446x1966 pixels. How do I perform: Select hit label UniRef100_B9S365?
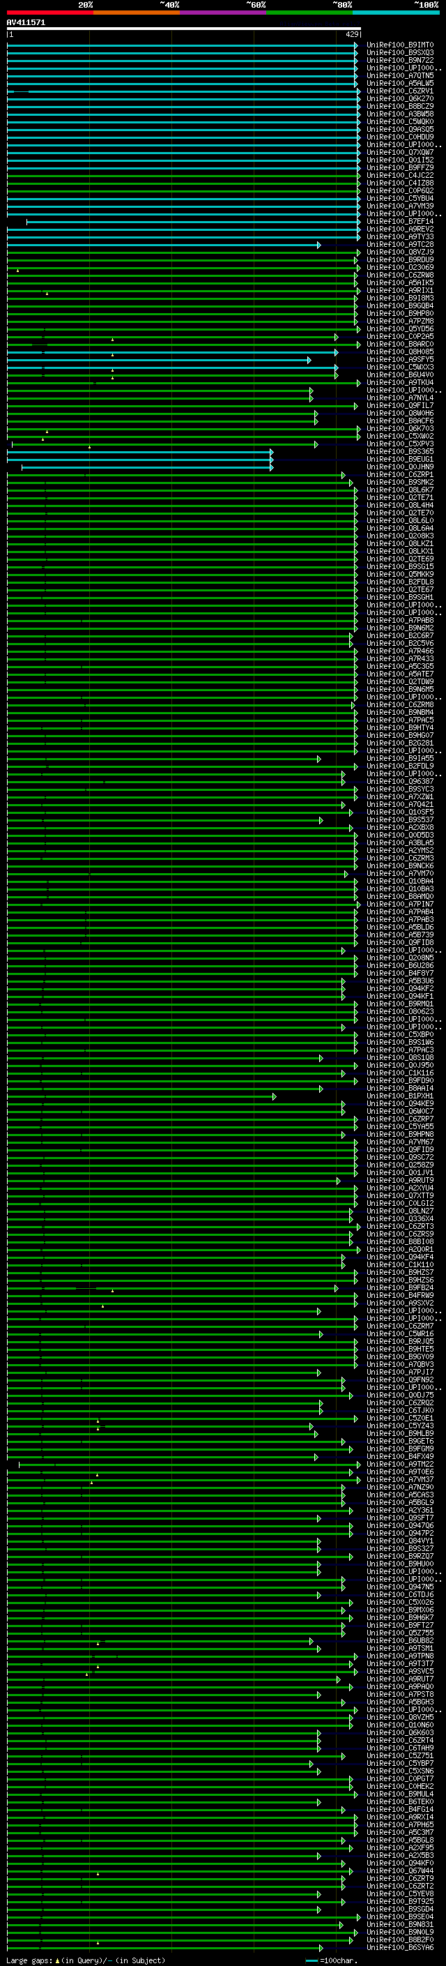[400, 452]
